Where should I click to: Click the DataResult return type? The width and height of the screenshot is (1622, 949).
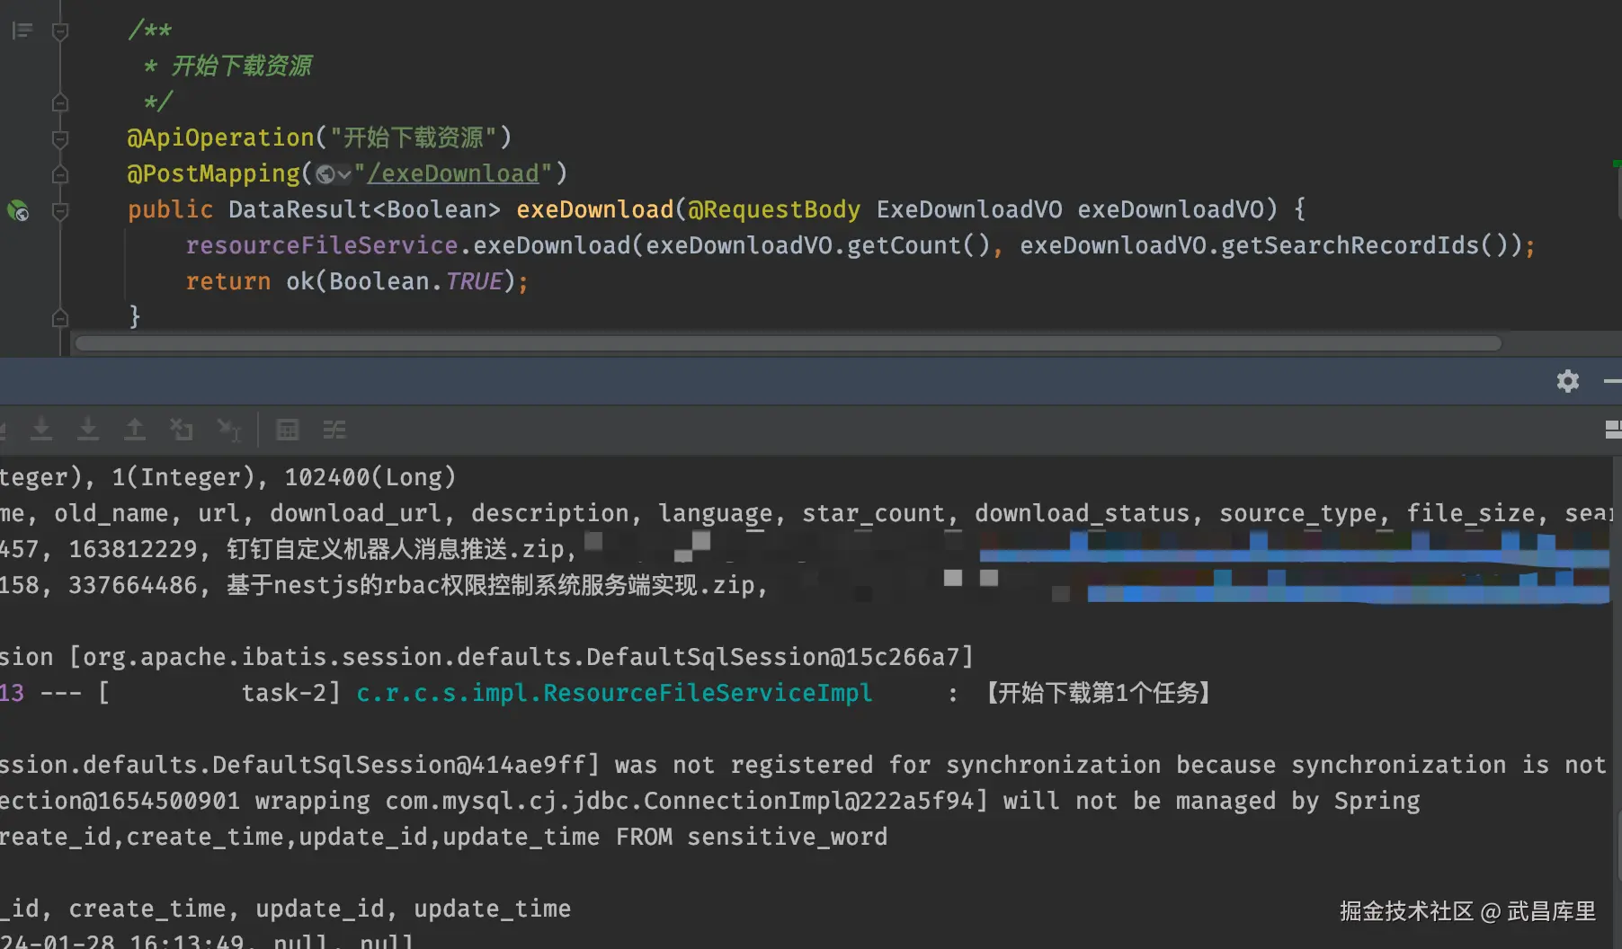pos(300,209)
